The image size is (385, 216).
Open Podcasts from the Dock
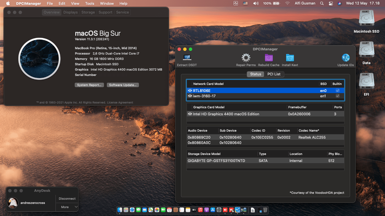point(207,210)
